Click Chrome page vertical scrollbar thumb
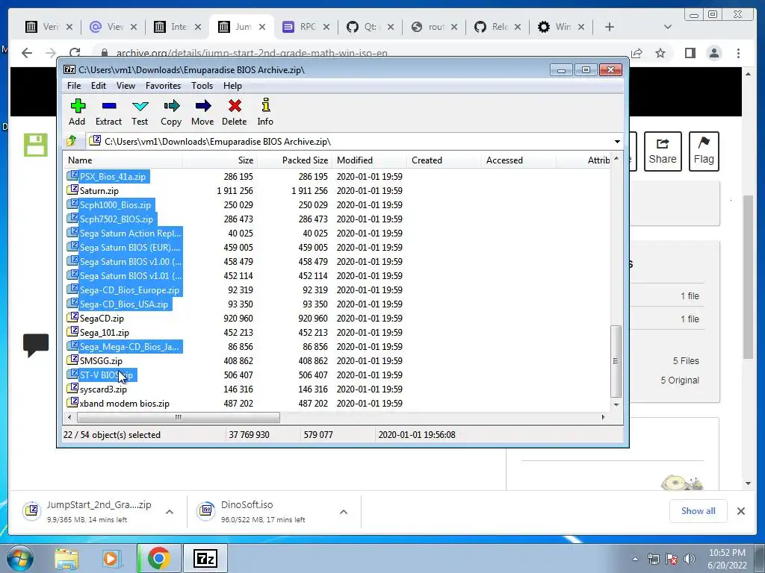The height and width of the screenshot is (573, 765). (749, 277)
